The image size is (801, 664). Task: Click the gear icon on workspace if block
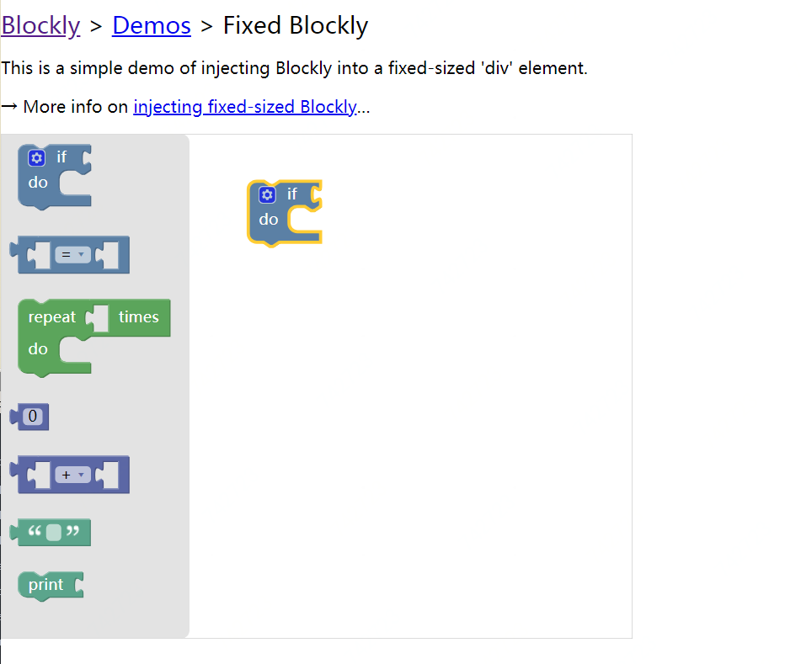click(267, 194)
